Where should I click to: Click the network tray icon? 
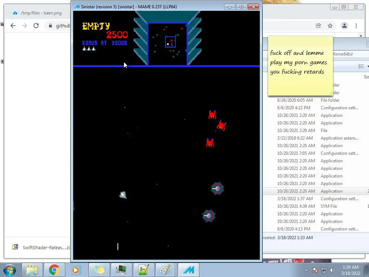(x=324, y=270)
